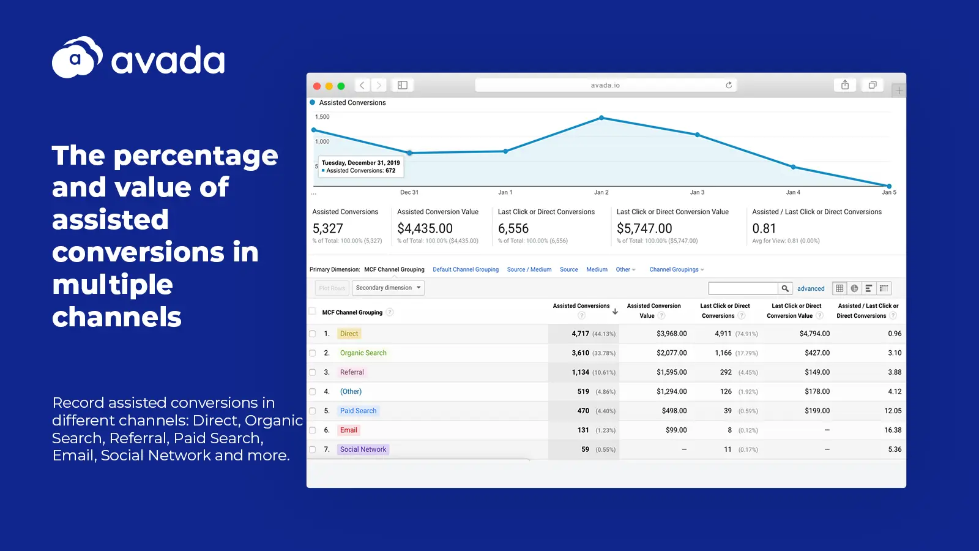This screenshot has height=551, width=979.
Task: Check the Paid Search row checkbox
Action: (313, 411)
